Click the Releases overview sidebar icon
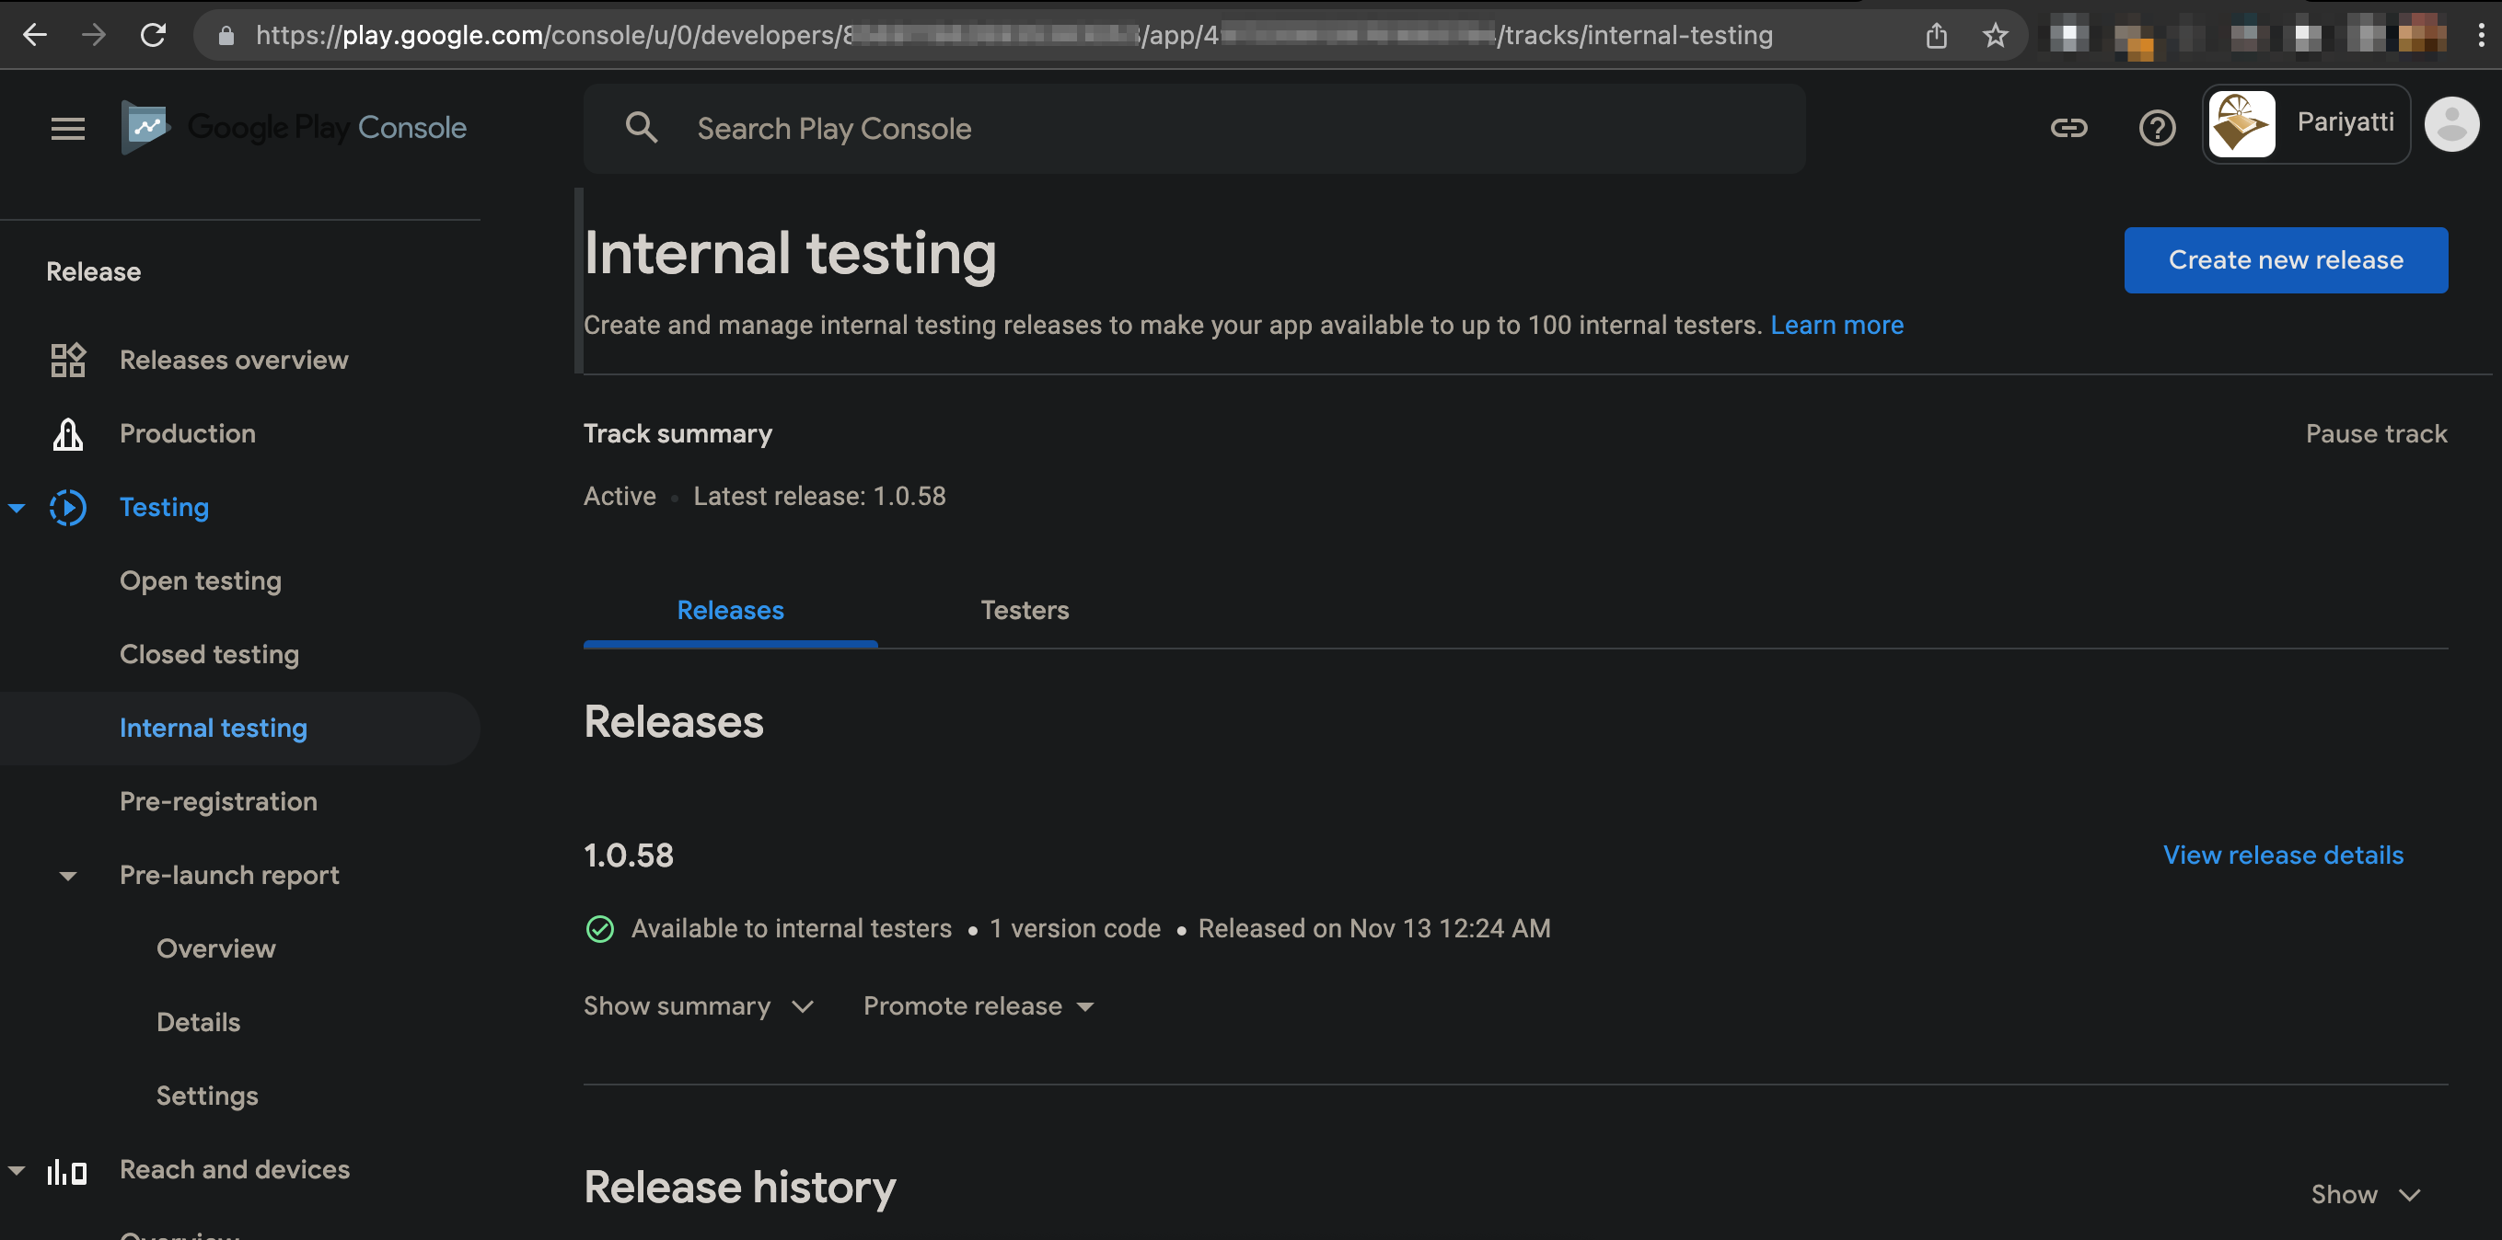This screenshot has width=2502, height=1240. click(x=65, y=359)
